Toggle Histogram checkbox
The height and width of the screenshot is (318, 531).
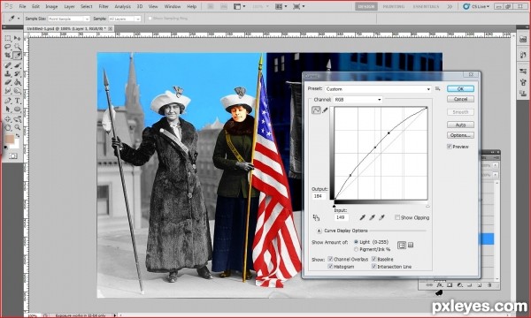click(330, 266)
